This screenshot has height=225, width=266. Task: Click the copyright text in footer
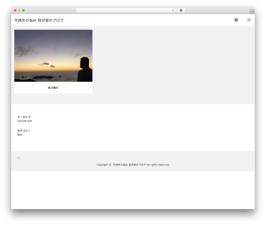133,165
